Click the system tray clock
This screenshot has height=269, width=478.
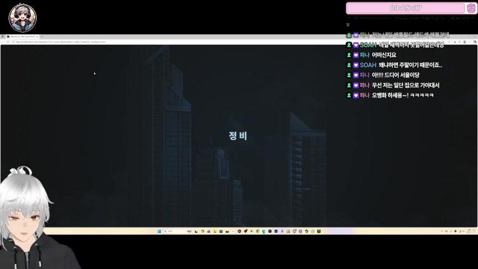(x=471, y=231)
